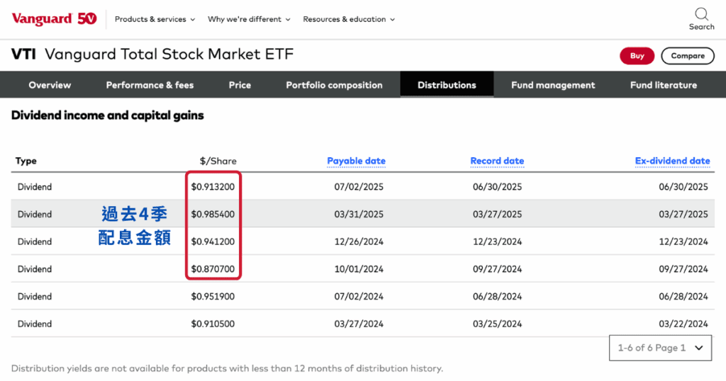
Task: Click Dividend income and capital gains heading
Action: (x=108, y=115)
